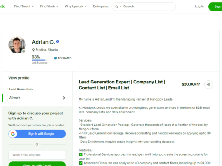The height and width of the screenshot is (166, 222).
Task: Open the Find Talent menu
Action: coord(24,6)
